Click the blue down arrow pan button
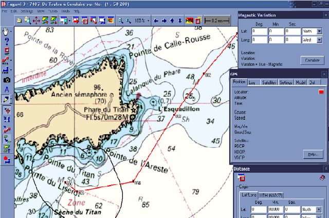This screenshot has width=329, height=218. 180,21
